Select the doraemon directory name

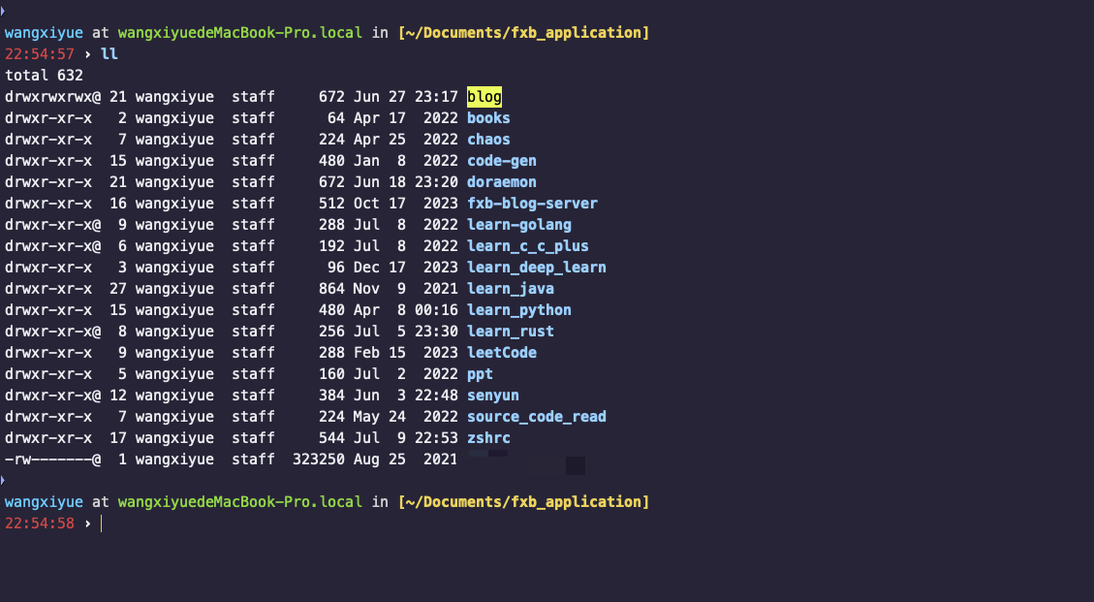[x=501, y=182]
